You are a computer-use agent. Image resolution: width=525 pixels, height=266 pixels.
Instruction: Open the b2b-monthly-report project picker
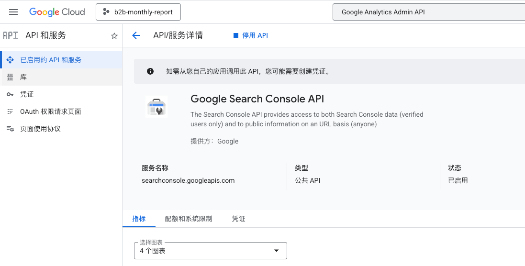point(138,12)
